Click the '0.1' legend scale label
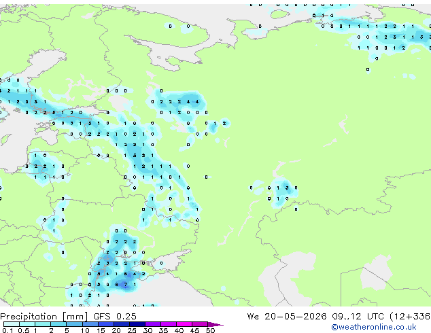431x333 pixels. click(x=8, y=330)
